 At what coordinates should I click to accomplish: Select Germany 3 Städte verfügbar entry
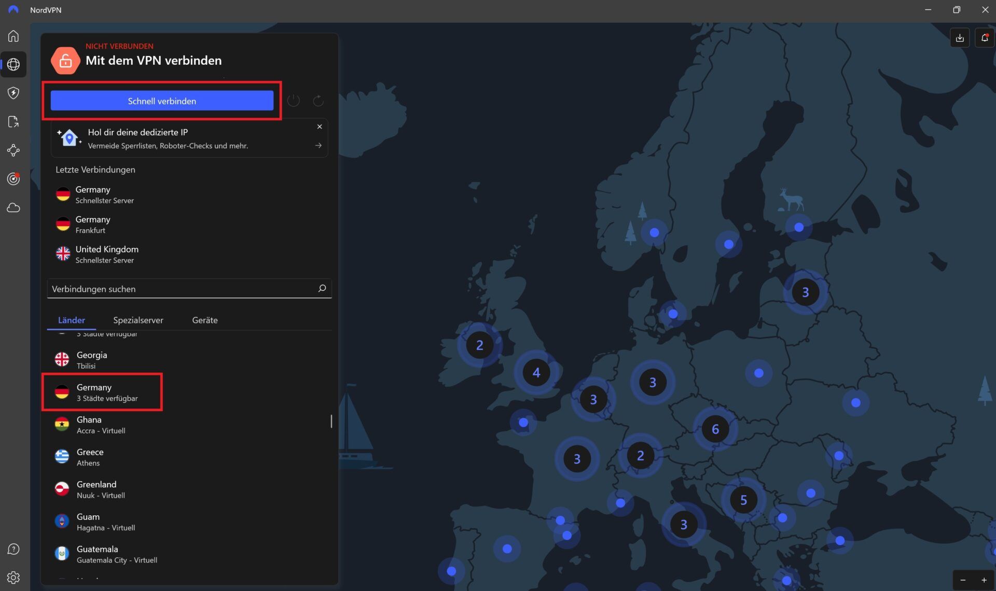(189, 392)
